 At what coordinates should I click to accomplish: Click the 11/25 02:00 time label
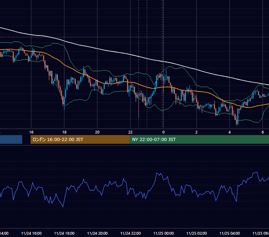coord(197,233)
